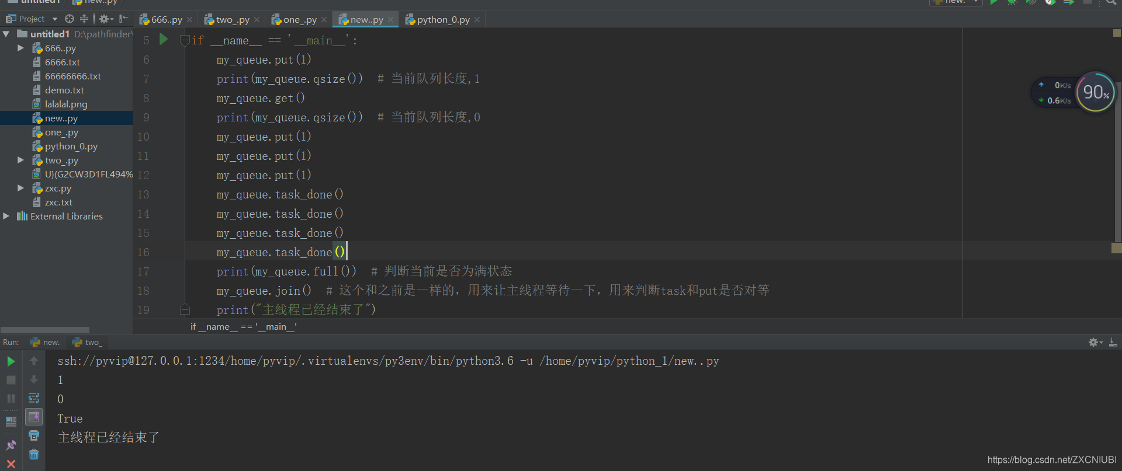This screenshot has height=471, width=1122.
Task: Open the 'two_' Run tab
Action: [87, 343]
